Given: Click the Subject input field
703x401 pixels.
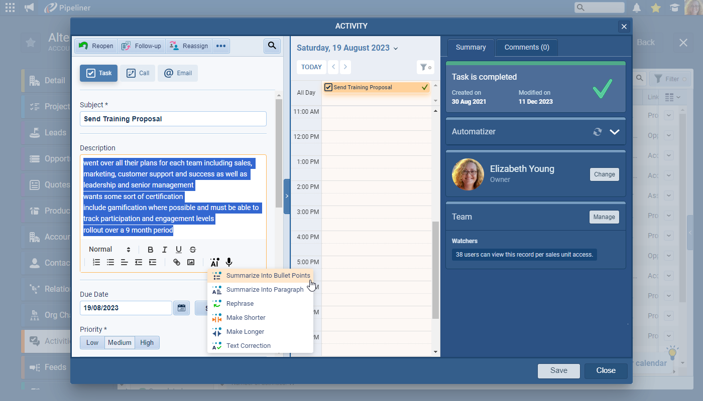Looking at the screenshot, I should tap(173, 119).
